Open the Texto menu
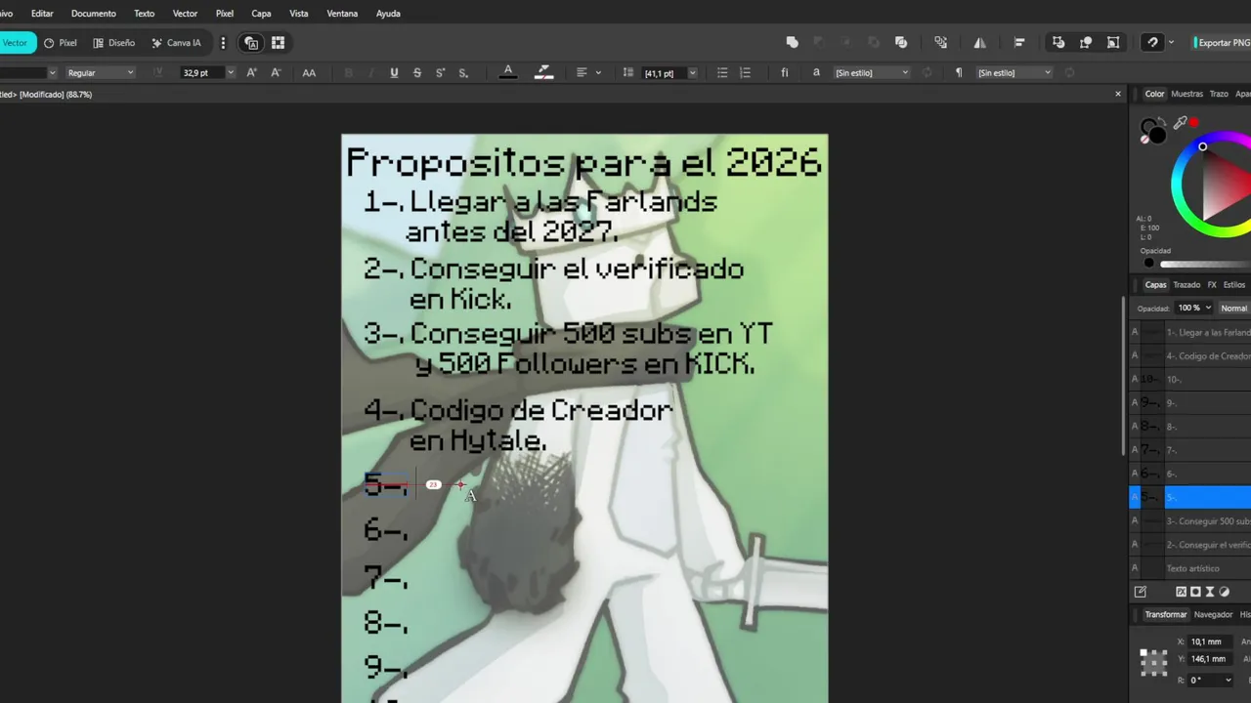The image size is (1251, 703). point(145,14)
